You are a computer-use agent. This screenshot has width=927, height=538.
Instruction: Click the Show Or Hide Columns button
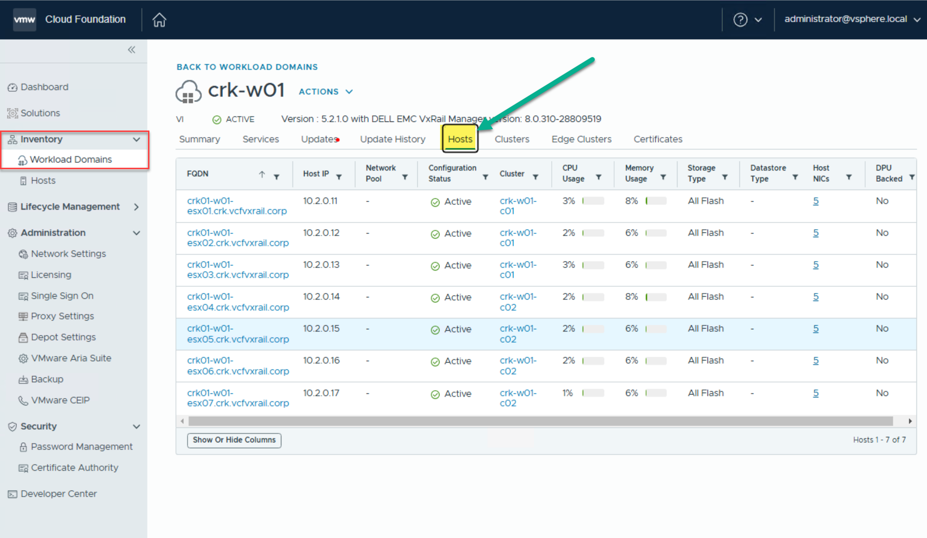pos(234,440)
